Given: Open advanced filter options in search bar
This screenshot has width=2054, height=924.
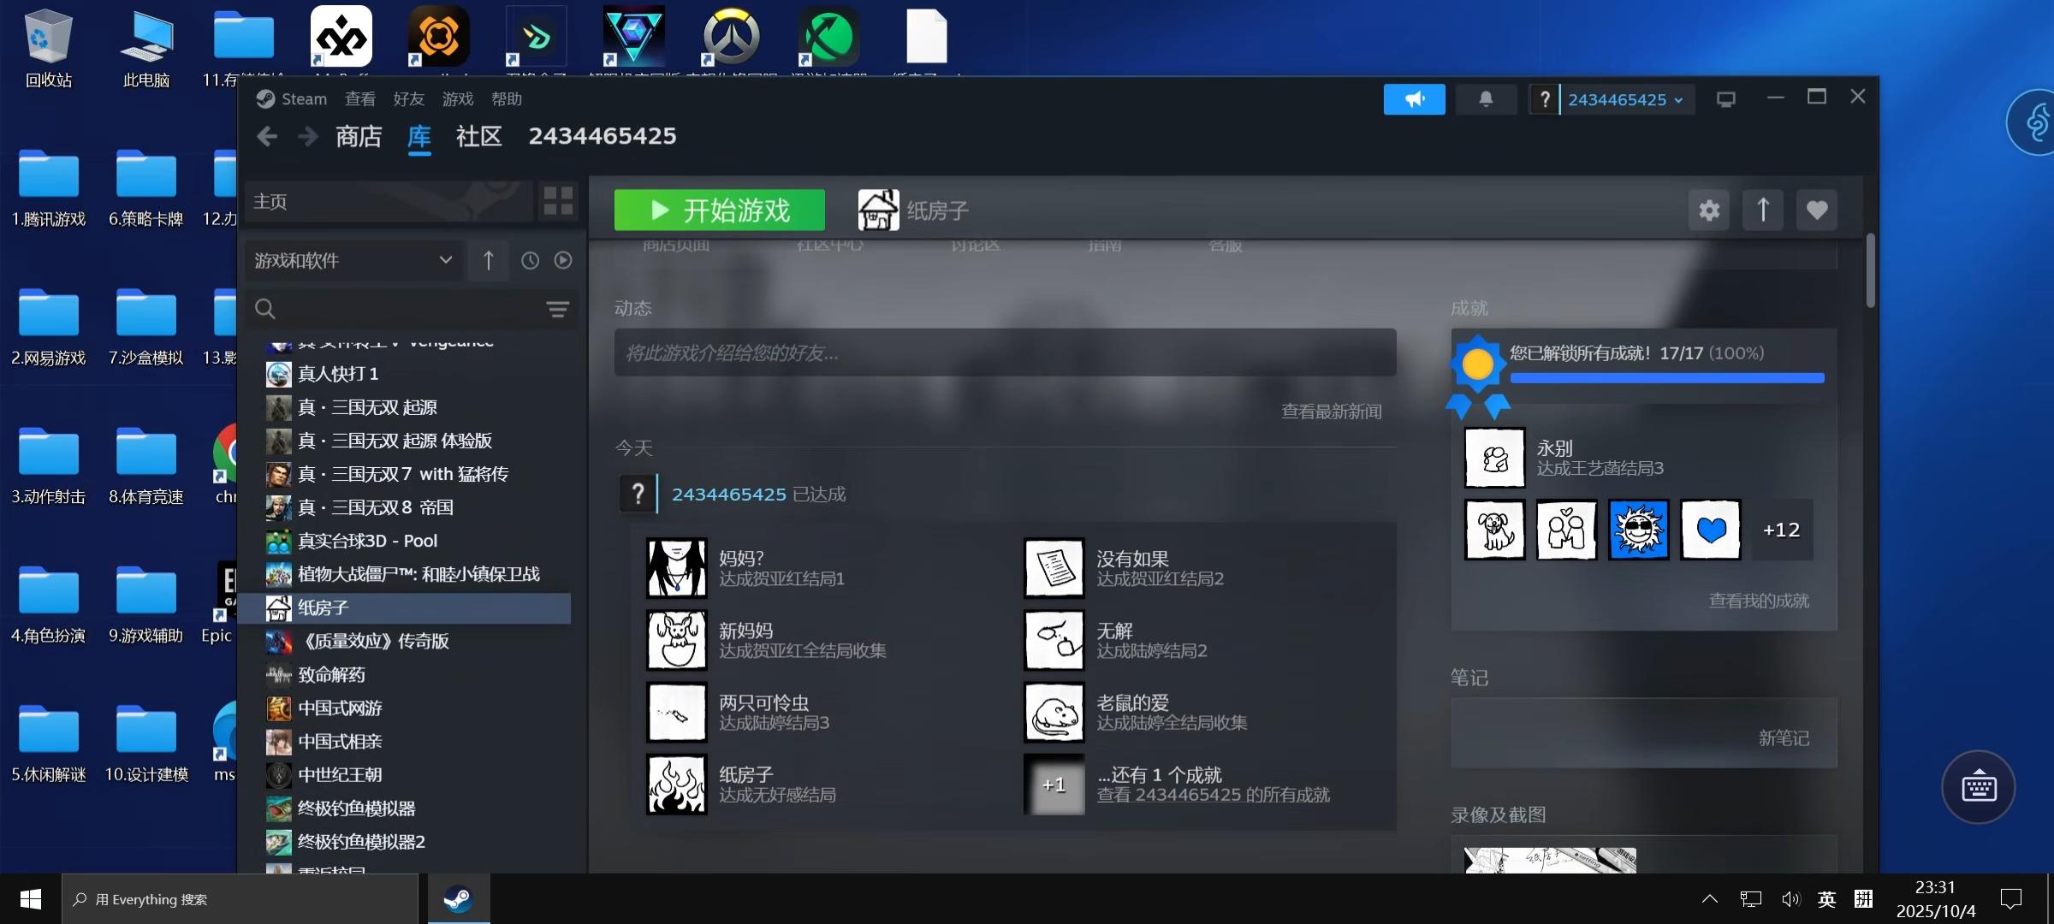Looking at the screenshot, I should coord(557,309).
